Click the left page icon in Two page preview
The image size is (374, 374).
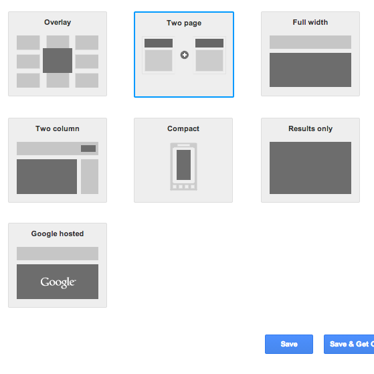coord(159,55)
